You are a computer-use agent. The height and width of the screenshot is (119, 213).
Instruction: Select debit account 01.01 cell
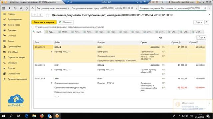[x=57, y=65]
